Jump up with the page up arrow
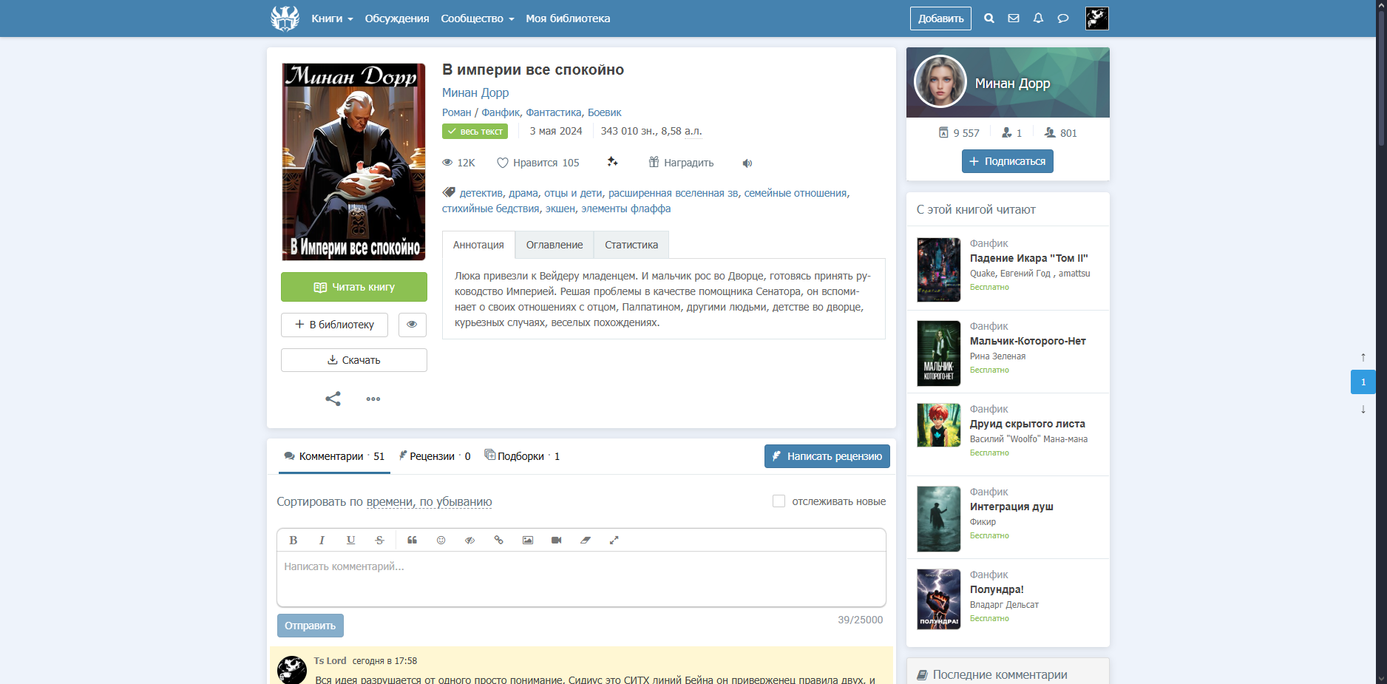1387x684 pixels. pos(1363,357)
